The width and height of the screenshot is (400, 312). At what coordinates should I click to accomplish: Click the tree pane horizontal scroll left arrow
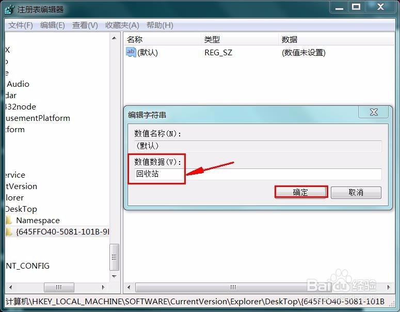pyautogui.click(x=10, y=287)
